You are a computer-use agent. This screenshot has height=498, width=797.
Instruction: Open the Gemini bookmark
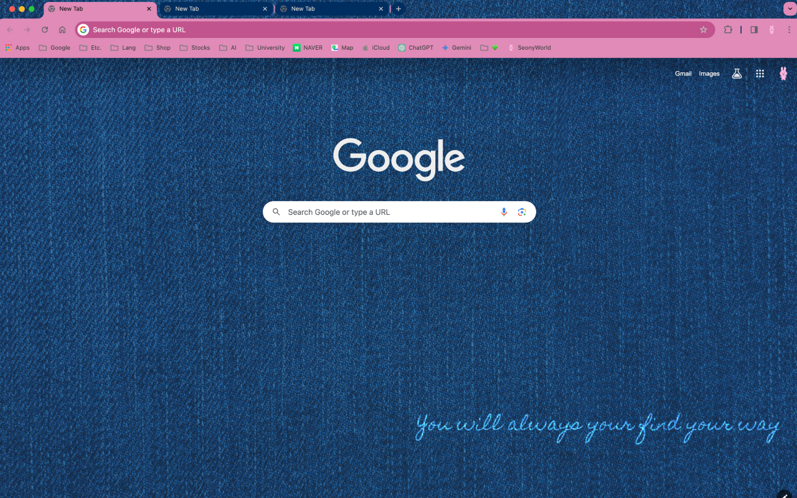click(456, 47)
